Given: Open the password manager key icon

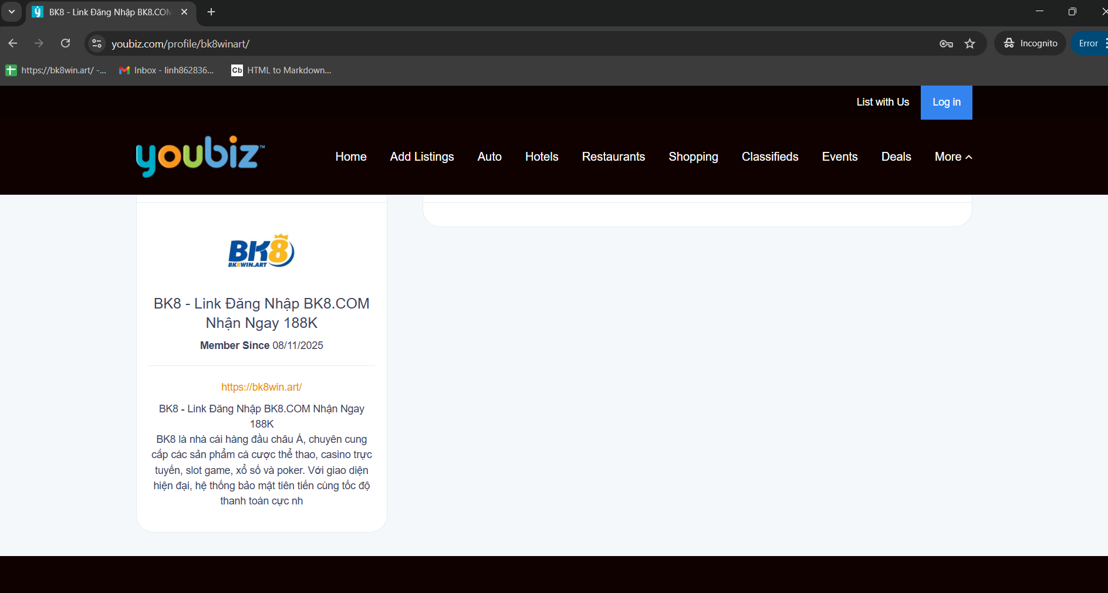Looking at the screenshot, I should click(946, 43).
